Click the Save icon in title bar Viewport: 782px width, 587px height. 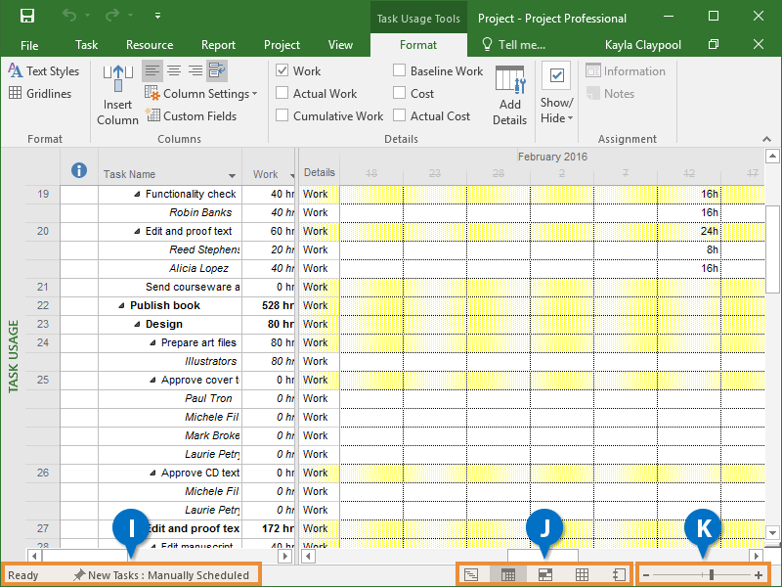point(26,16)
